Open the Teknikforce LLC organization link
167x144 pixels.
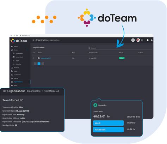(x=45, y=58)
